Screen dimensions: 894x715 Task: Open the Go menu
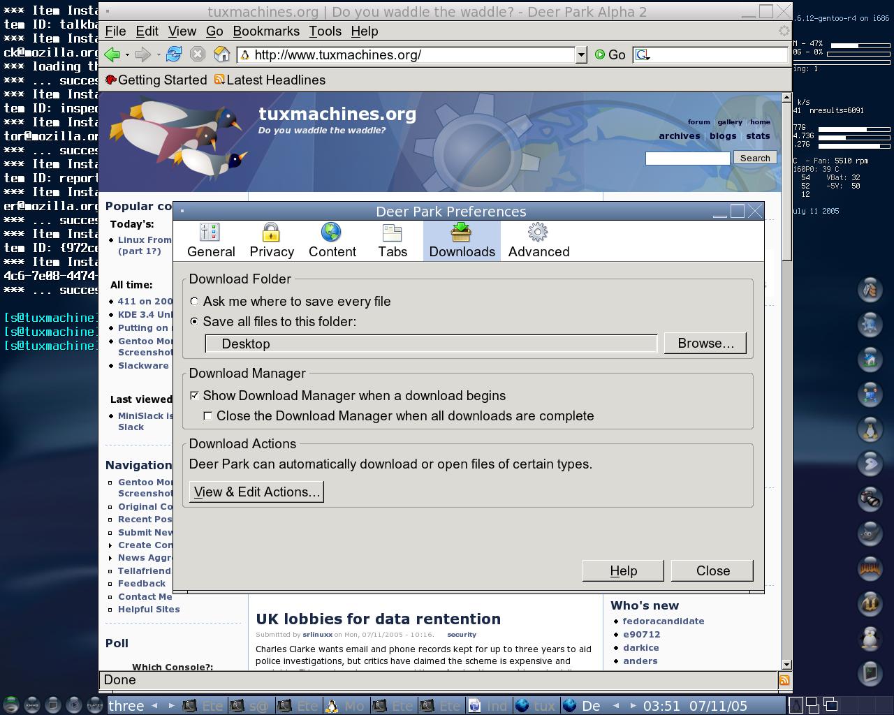click(214, 31)
